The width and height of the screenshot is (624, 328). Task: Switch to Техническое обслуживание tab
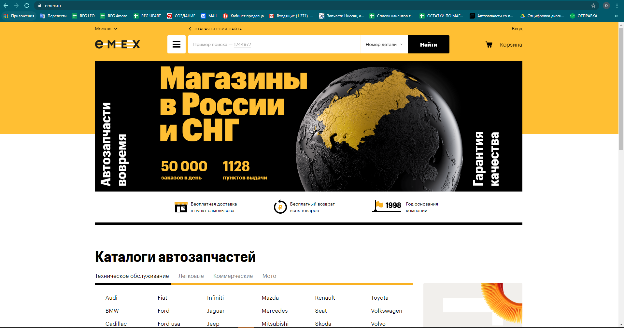click(x=132, y=276)
